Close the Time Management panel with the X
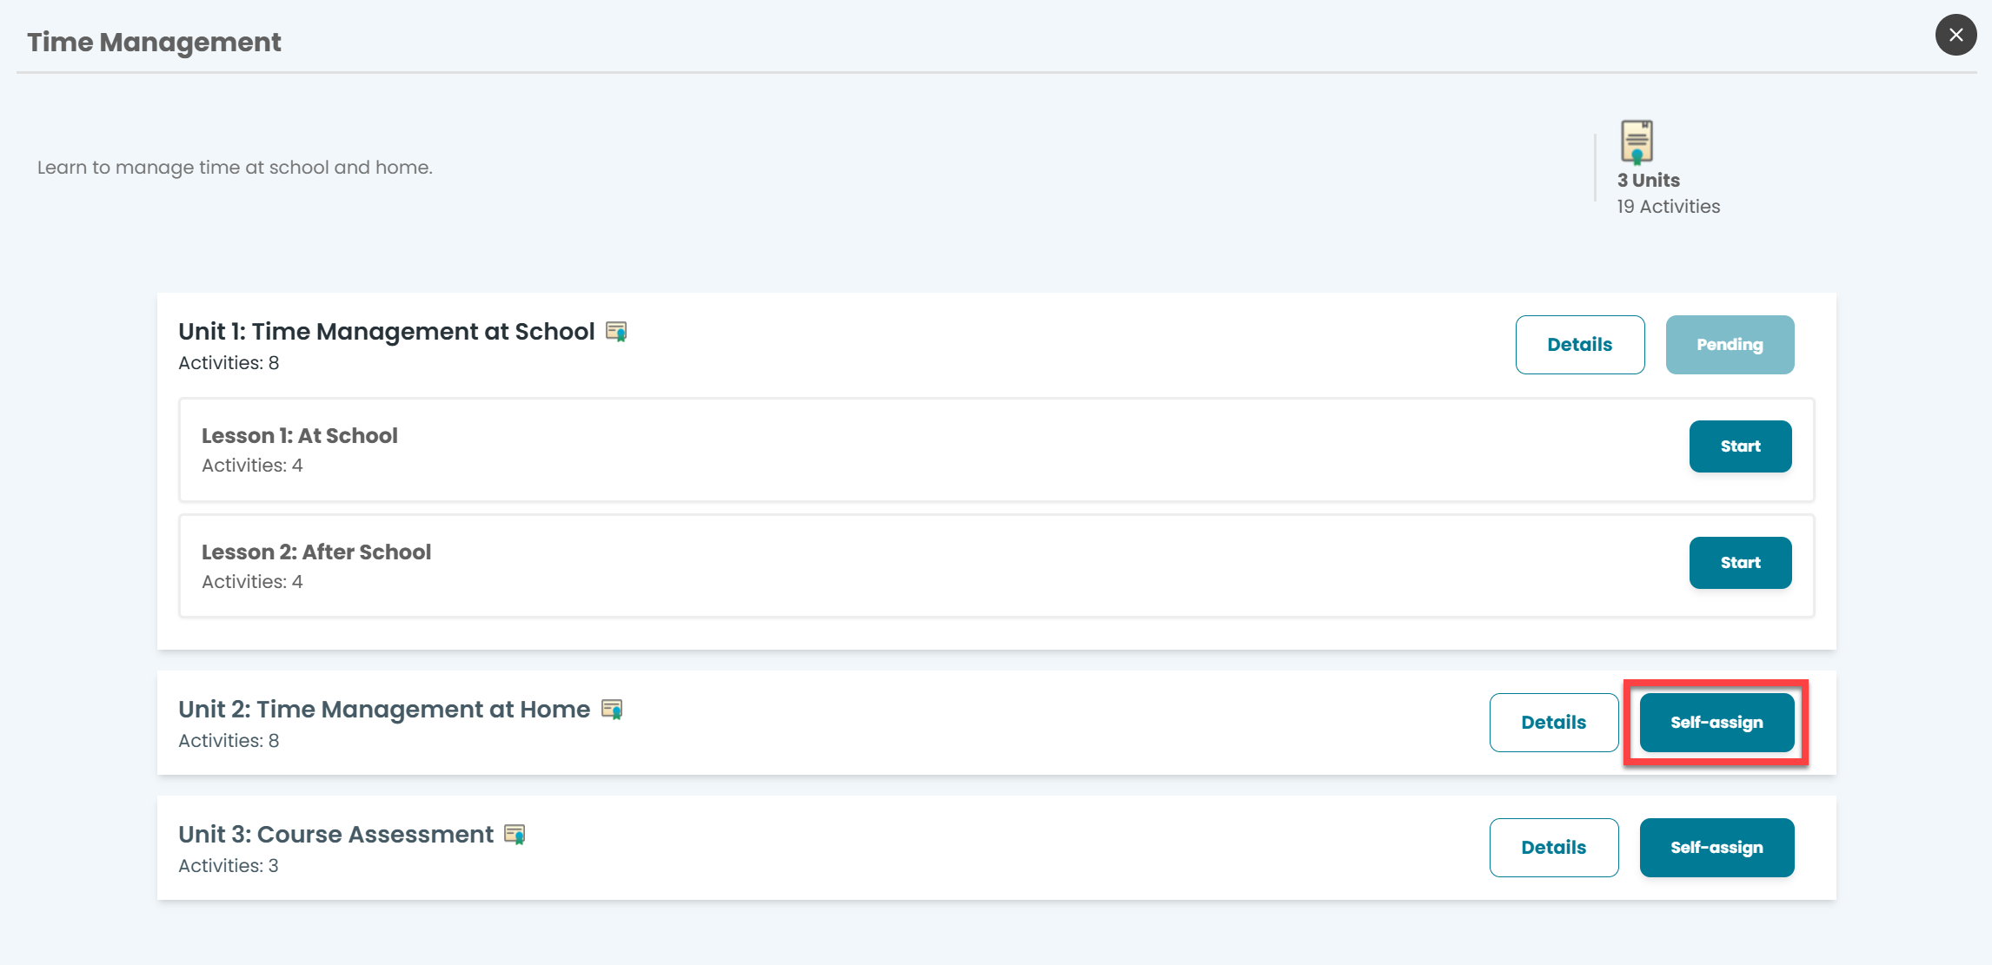 (1955, 35)
